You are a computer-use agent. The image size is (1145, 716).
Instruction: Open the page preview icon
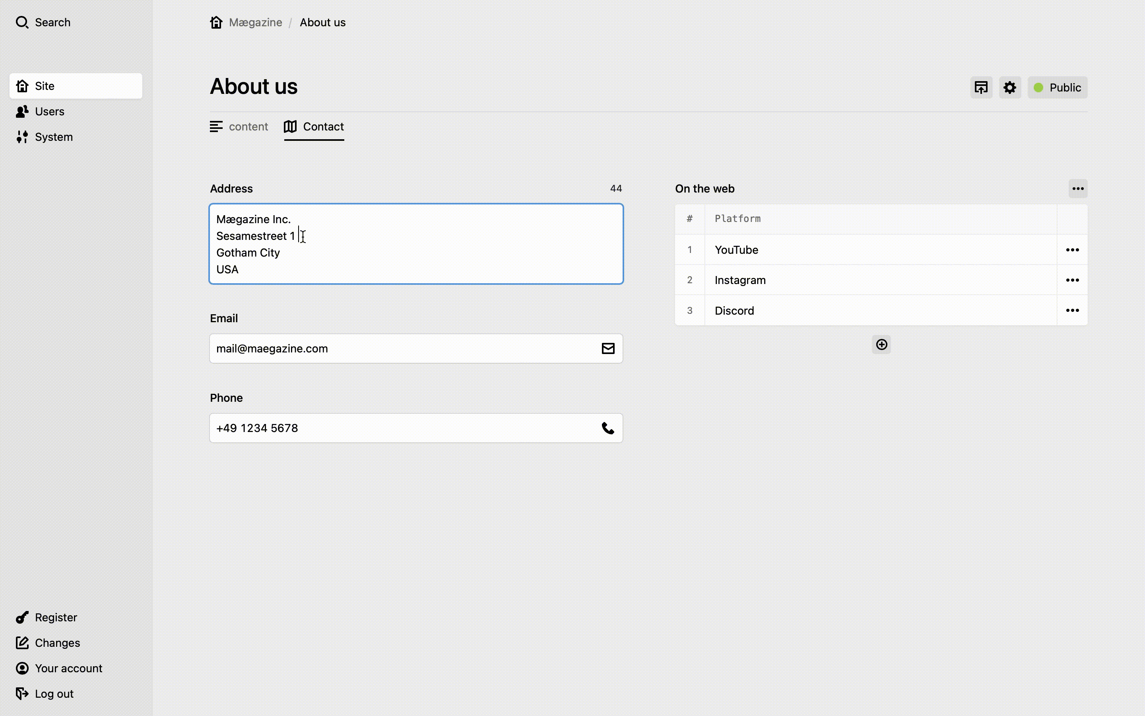pyautogui.click(x=981, y=87)
